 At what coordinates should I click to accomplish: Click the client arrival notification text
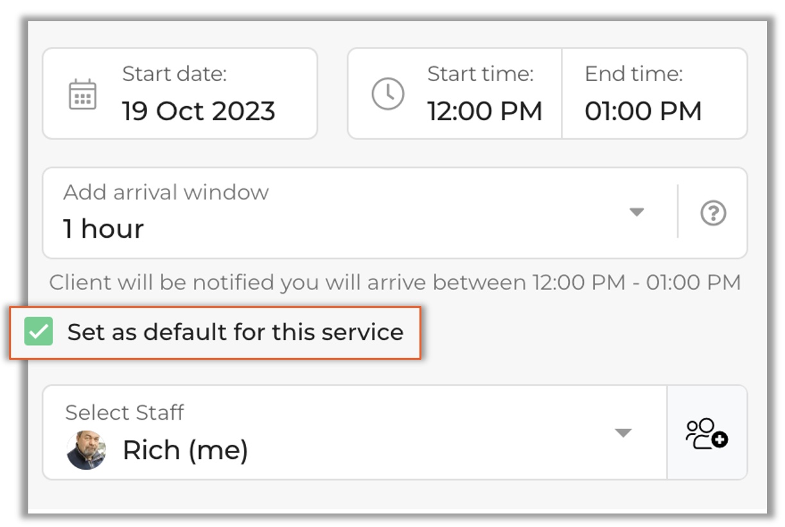[x=394, y=282]
